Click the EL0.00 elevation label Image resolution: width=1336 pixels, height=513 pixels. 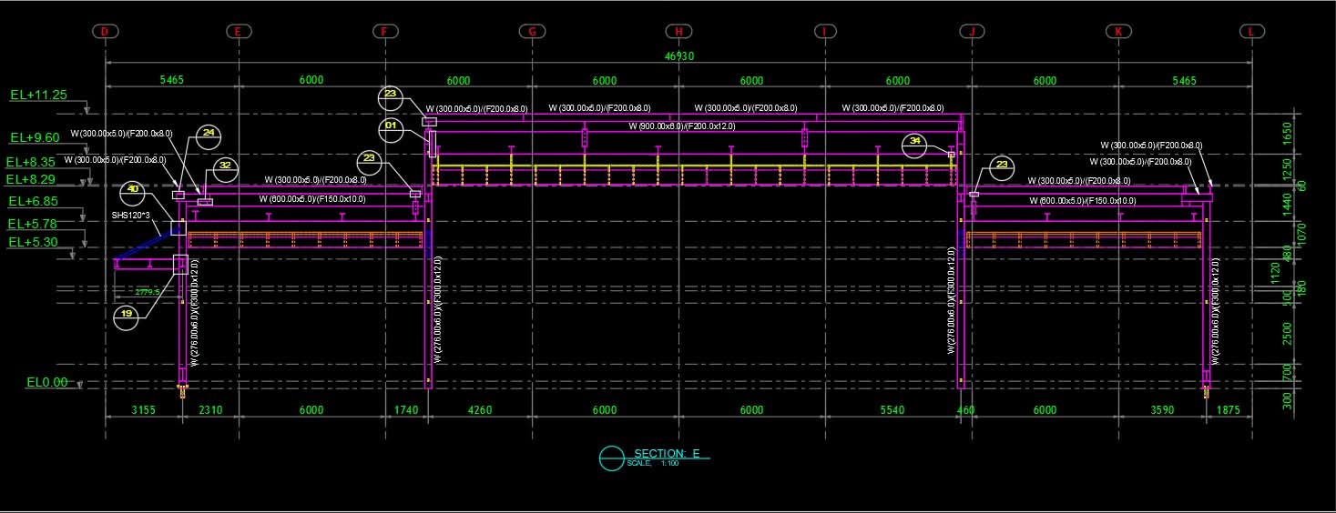coord(46,383)
